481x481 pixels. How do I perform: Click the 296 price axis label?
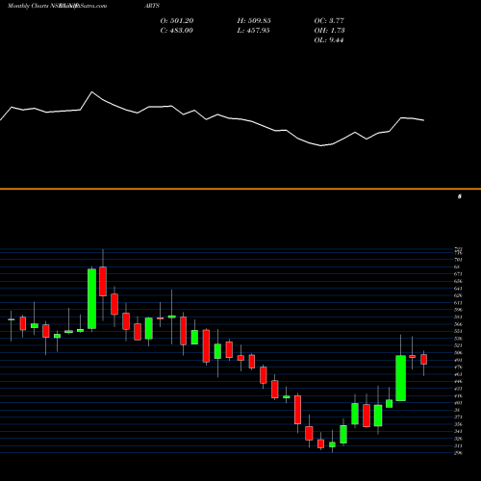(x=458, y=453)
